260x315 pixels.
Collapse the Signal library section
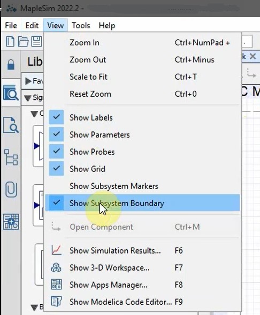[28, 98]
